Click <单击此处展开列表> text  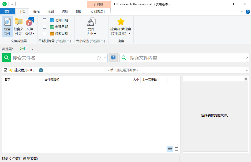click(x=123, y=70)
